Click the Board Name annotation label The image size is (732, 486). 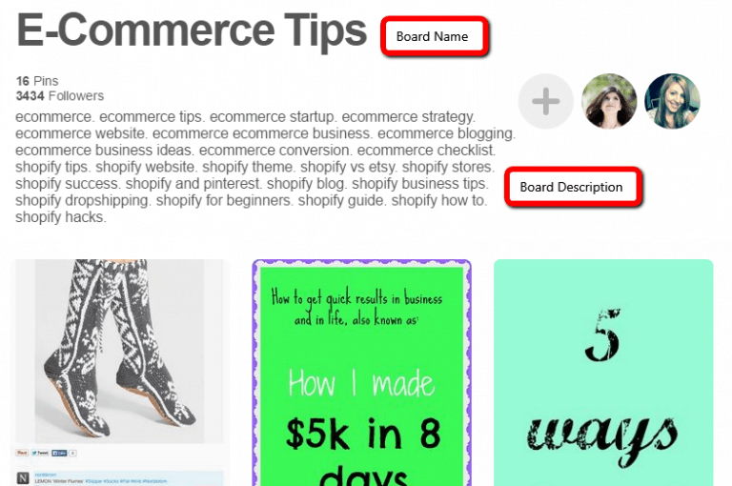point(435,36)
